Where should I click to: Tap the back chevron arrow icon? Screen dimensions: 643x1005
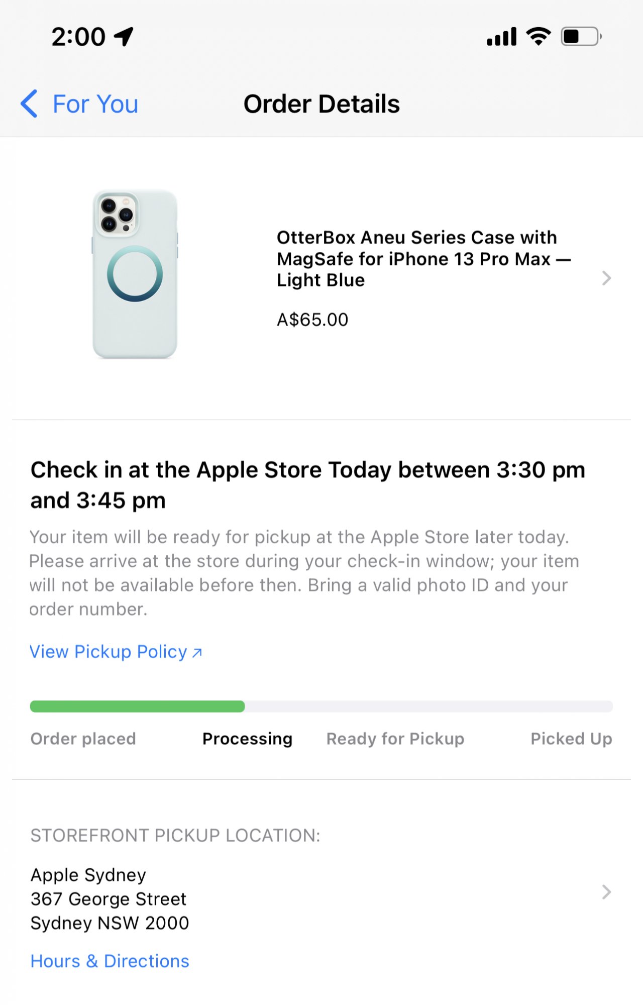click(x=29, y=104)
